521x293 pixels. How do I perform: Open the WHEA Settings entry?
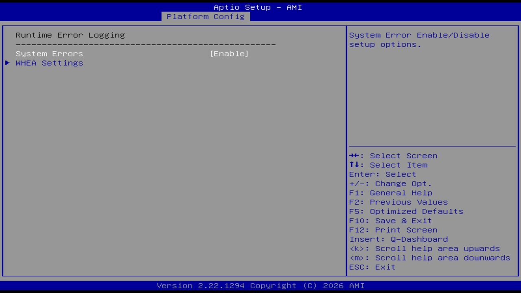[x=49, y=63]
